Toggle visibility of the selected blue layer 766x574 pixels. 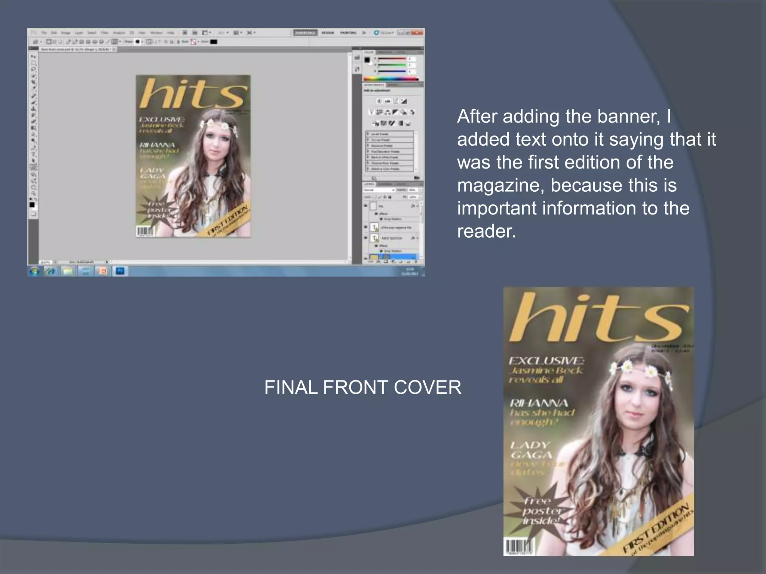(366, 259)
